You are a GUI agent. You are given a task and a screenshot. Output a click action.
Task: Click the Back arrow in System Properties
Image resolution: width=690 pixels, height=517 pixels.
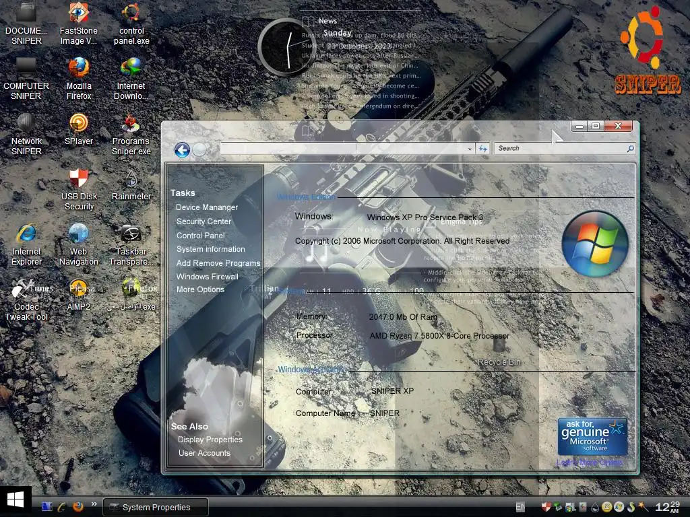coord(182,150)
